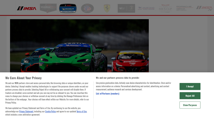The height and width of the screenshot is (120, 214).
Task: Open the Lamborghini Super Trofeo logo
Action: 126,8
